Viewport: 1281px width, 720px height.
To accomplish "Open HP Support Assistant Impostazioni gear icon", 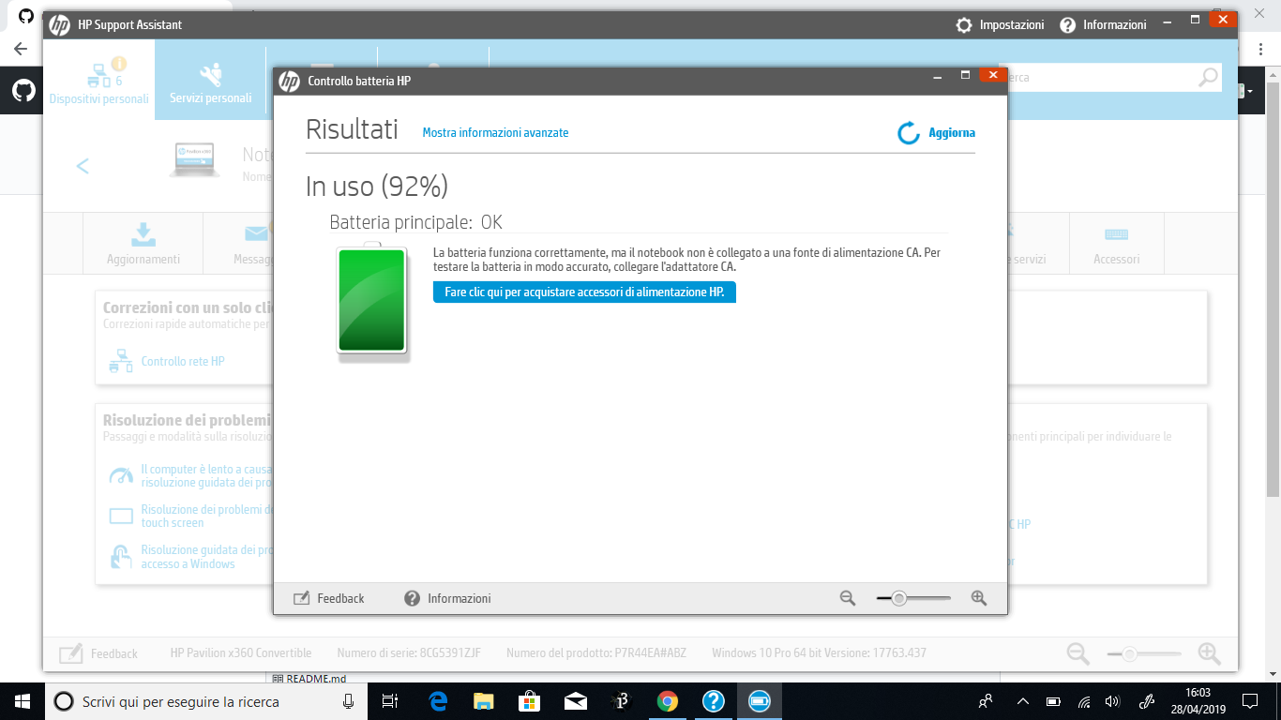I will click(x=964, y=24).
